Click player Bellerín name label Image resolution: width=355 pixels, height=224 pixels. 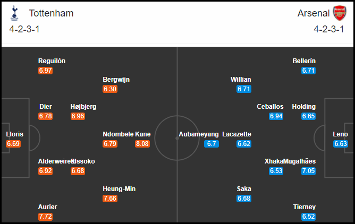pos(304,61)
